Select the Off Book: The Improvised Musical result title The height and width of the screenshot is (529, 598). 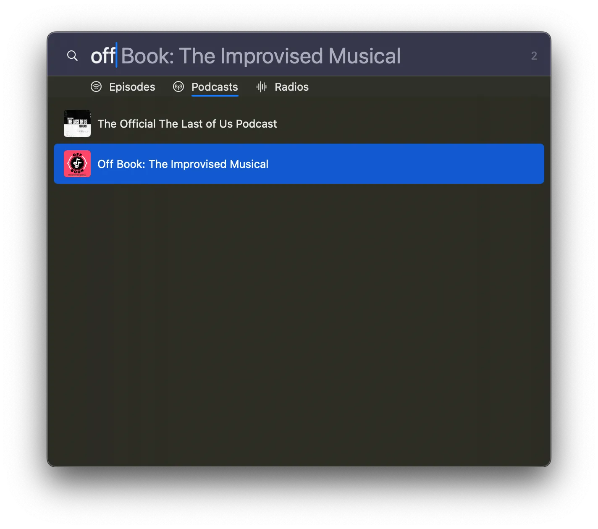[x=183, y=164]
